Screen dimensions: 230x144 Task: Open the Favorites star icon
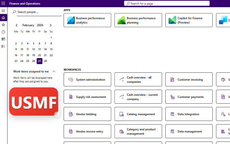coord(3,25)
